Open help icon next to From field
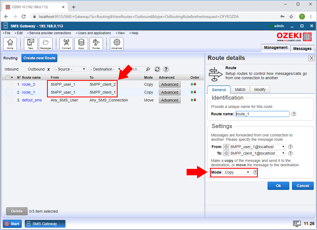 [290, 147]
